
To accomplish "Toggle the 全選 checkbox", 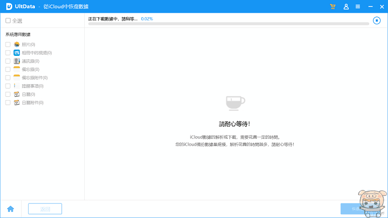I will tap(8, 20).
